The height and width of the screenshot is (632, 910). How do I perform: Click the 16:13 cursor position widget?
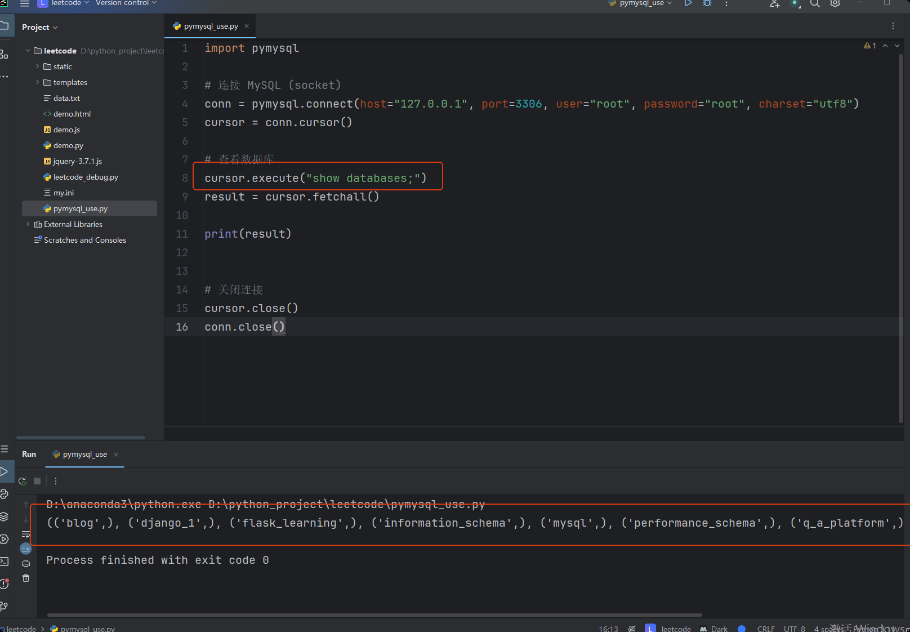608,629
